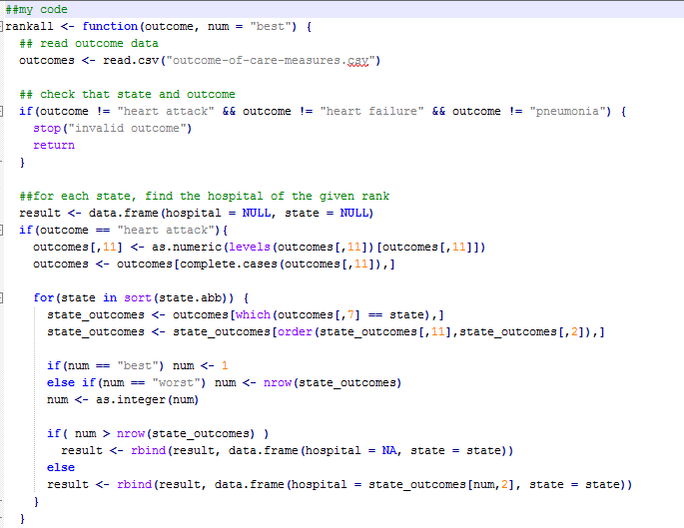This screenshot has width=684, height=528.
Task: Collapse the fold marker beside the 'for(state in sort' line
Action: (1, 298)
